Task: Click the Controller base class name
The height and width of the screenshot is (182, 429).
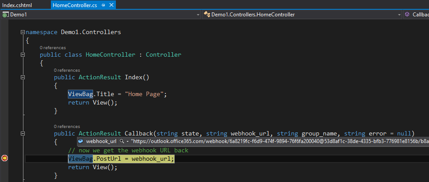Action: click(163, 54)
